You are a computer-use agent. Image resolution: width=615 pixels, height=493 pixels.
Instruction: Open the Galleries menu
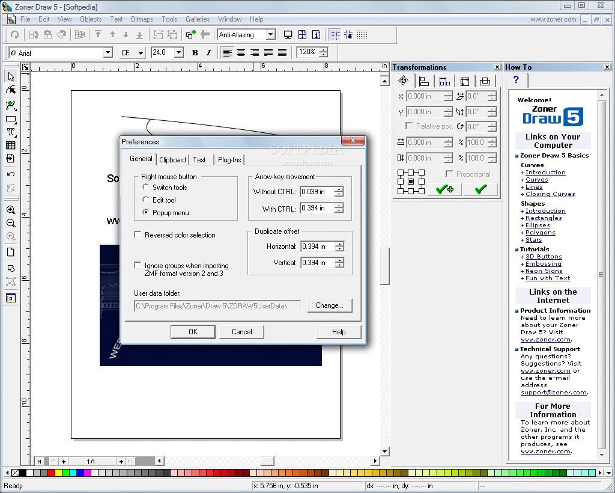pos(198,19)
